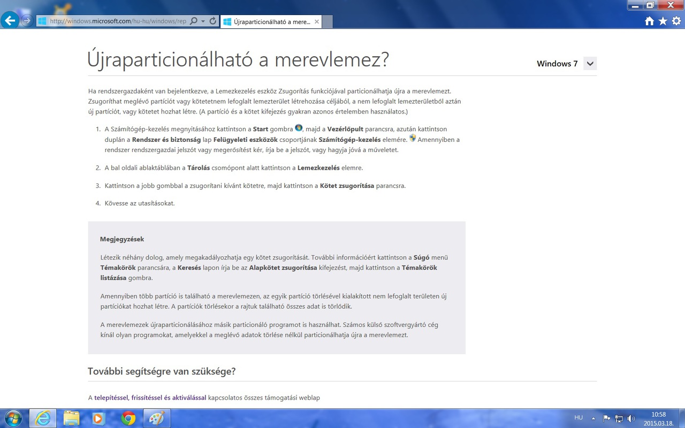Click the 'További segítségre van szüksége?' heading
The image size is (685, 428).
[162, 371]
